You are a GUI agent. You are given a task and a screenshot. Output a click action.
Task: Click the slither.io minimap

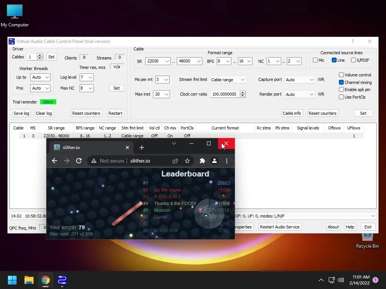pyautogui.click(x=208, y=214)
